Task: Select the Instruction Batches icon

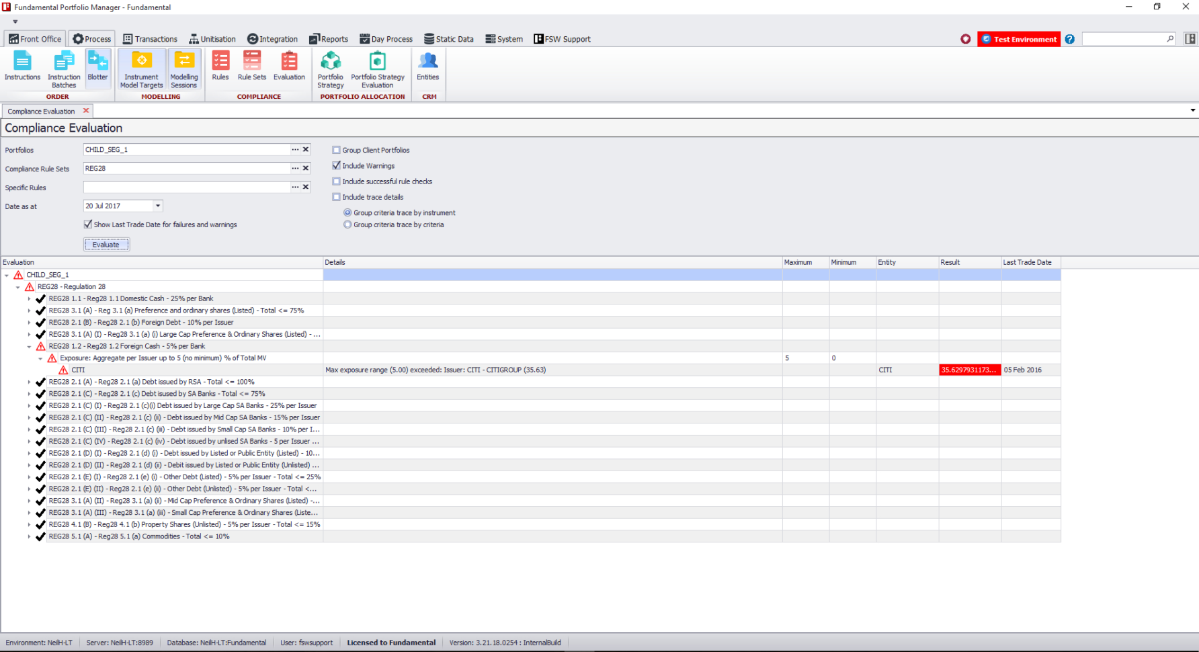Action: (64, 68)
